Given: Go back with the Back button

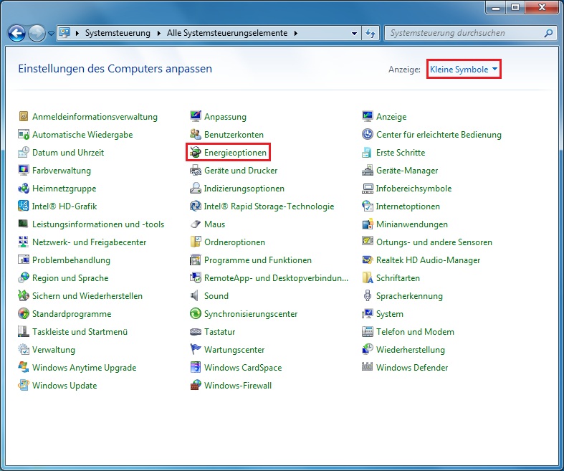Looking at the screenshot, I should pyautogui.click(x=17, y=34).
